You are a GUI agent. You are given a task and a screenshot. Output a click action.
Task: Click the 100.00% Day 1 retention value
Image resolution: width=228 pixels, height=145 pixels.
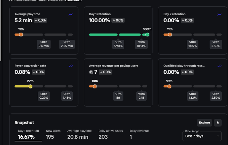pyautogui.click(x=99, y=20)
